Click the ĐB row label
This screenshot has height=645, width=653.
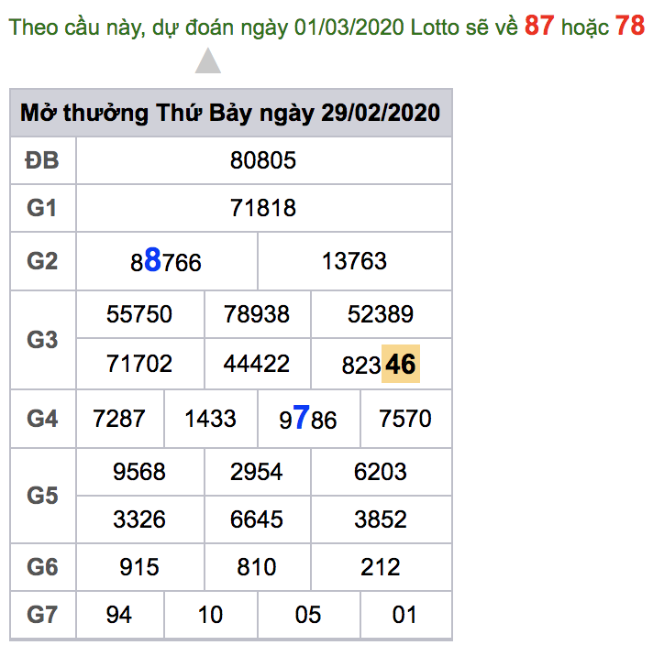(x=42, y=160)
